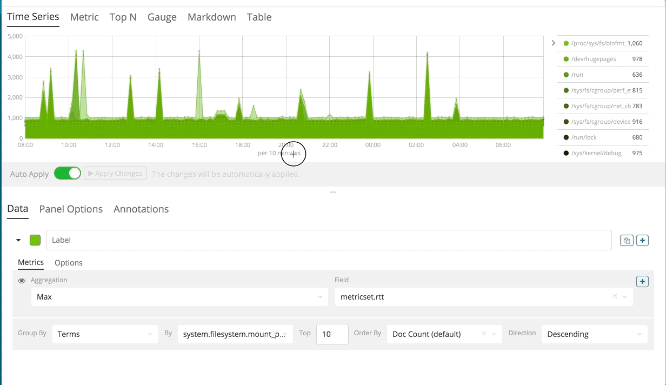Select the Metrics sub-tab

(31, 262)
